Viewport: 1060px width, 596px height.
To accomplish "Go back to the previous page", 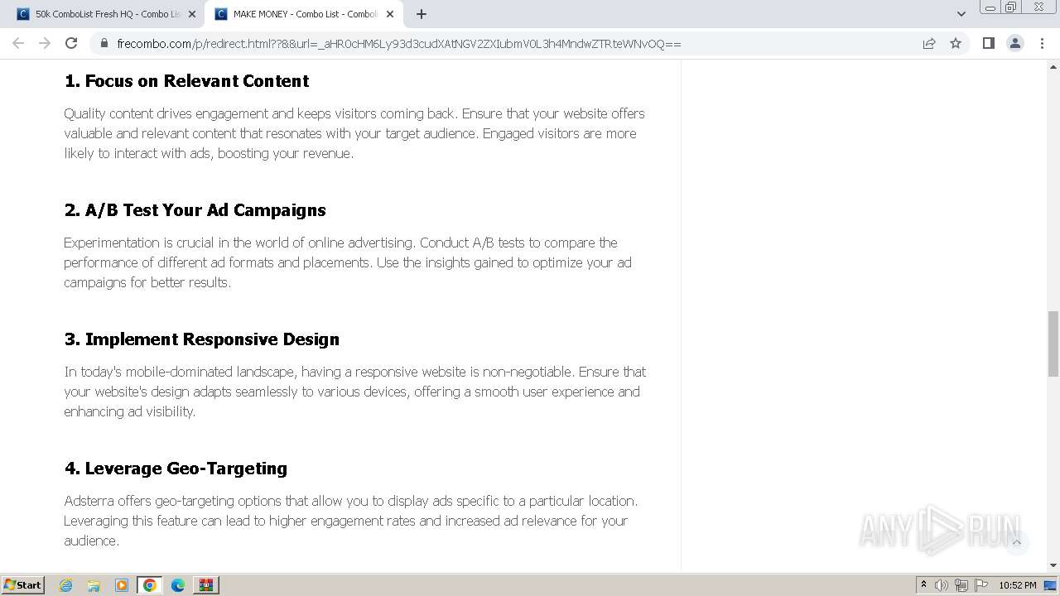I will point(18,43).
